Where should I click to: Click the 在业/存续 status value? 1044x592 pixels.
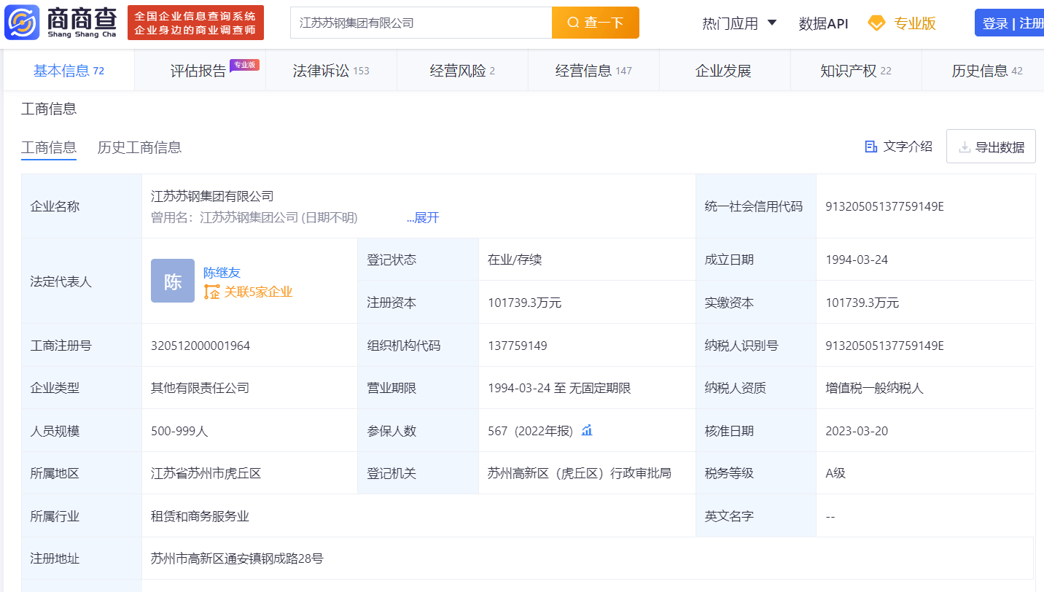515,260
